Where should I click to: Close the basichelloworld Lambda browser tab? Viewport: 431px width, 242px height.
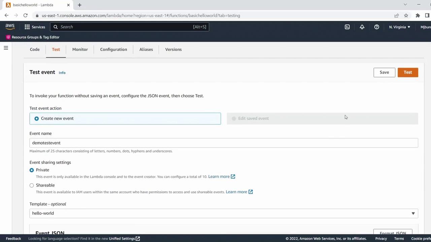click(68, 5)
